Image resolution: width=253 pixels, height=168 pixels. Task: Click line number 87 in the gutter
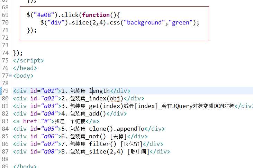coord(5,151)
